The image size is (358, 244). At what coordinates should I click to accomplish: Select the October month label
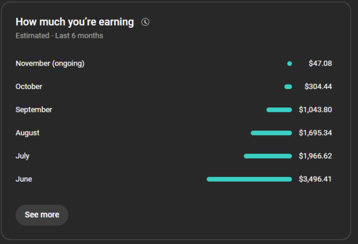click(x=29, y=86)
